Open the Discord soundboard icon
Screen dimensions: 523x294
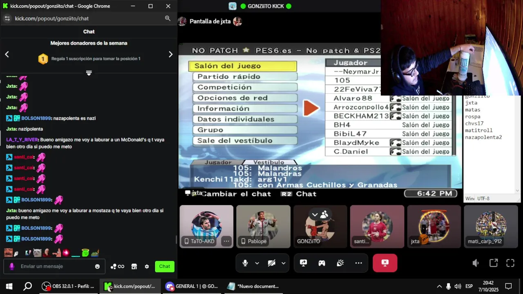click(340, 263)
